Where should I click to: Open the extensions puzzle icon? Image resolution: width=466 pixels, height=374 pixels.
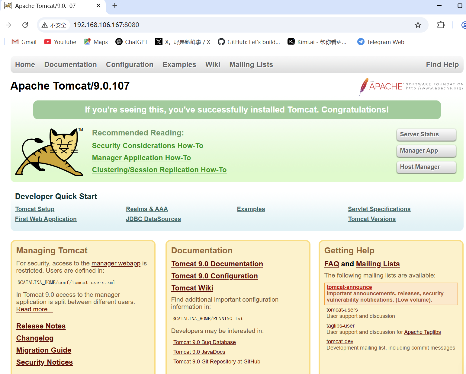[x=441, y=25]
